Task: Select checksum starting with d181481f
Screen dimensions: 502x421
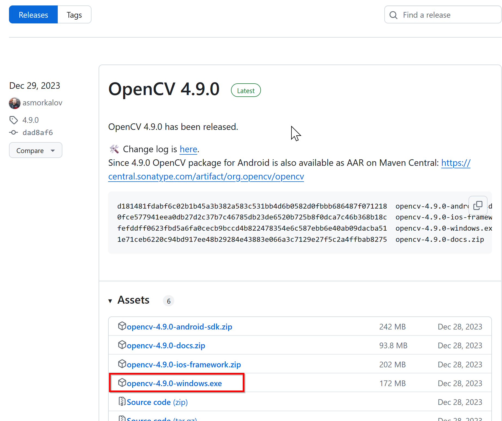Action: click(x=252, y=206)
